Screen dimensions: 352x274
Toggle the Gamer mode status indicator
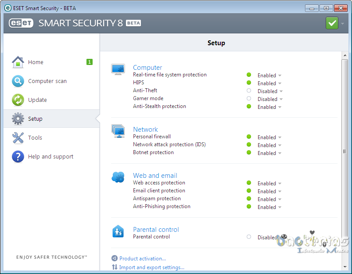249,99
